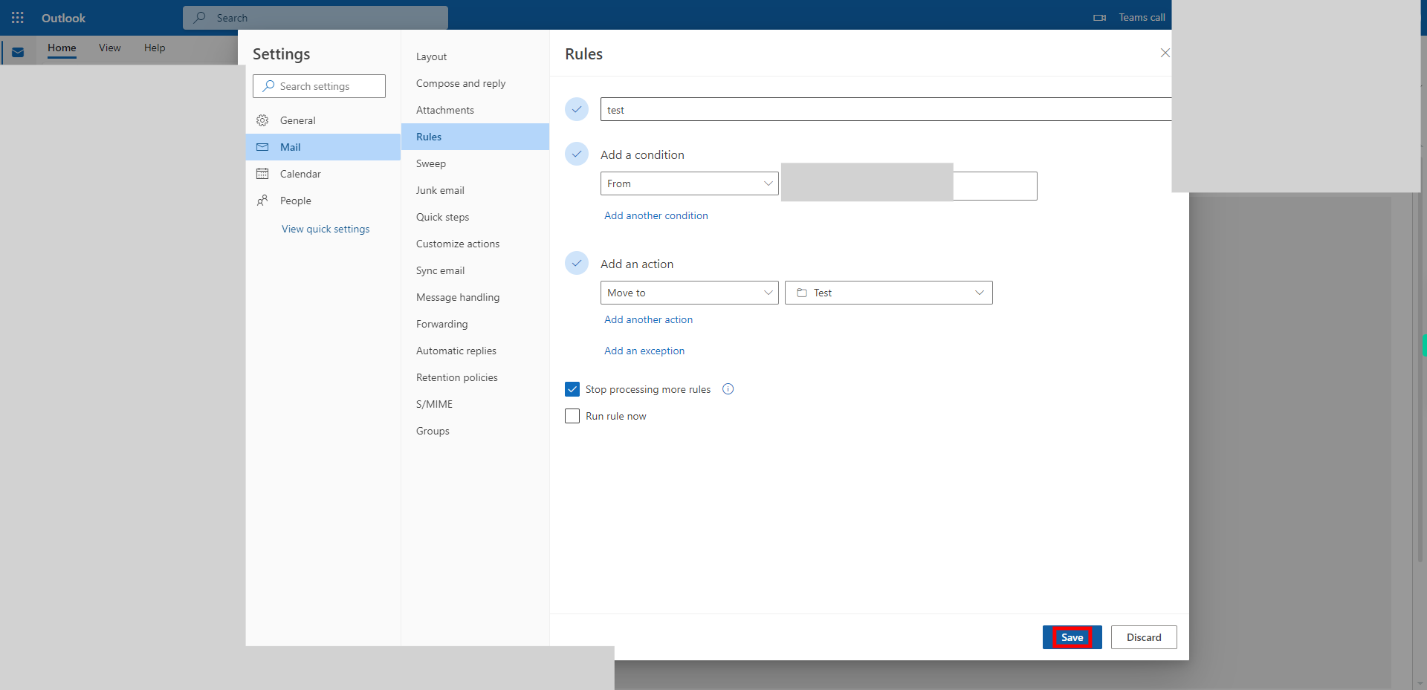The width and height of the screenshot is (1427, 690).
Task: Enable the Run rule now checkbox
Action: point(572,416)
